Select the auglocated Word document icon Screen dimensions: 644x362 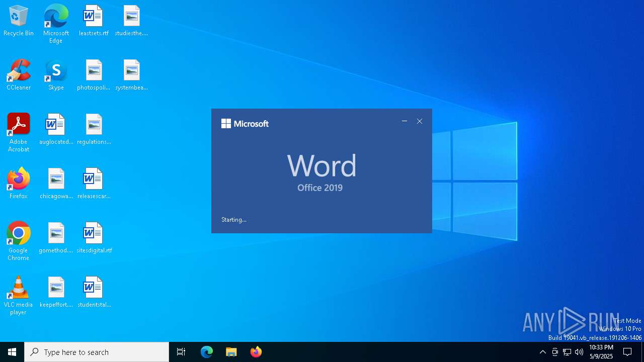click(56, 130)
